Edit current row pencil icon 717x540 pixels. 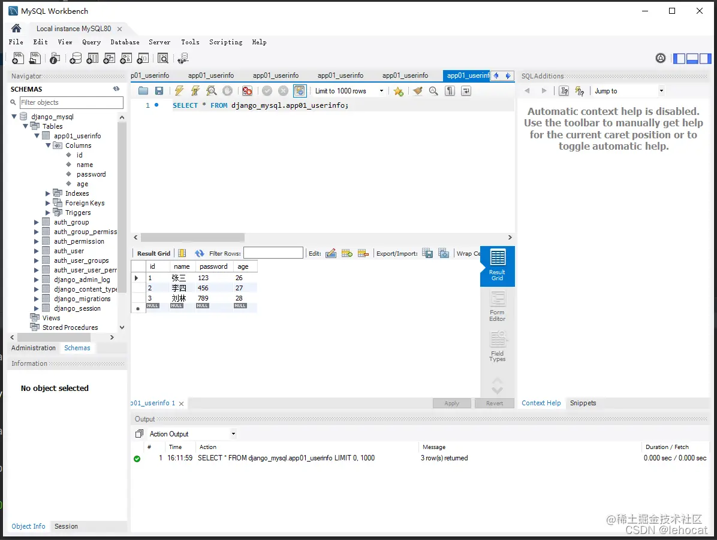click(x=331, y=253)
